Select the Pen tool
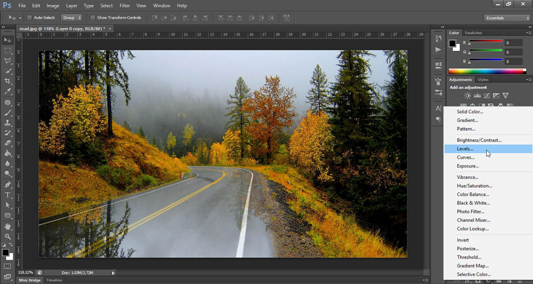Viewport: 533px width, 284px height. tap(8, 184)
